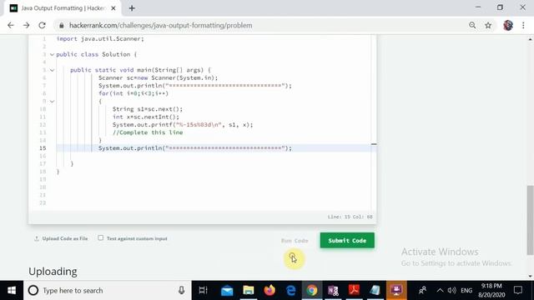Open the notepad-like app icon in taskbar
This screenshot has height=300, width=534.
[375, 291]
